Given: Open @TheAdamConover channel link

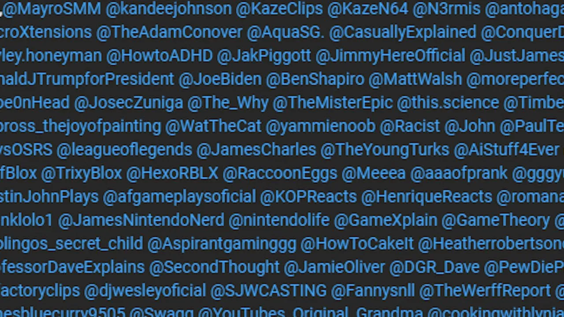Looking at the screenshot, I should 169,32.
